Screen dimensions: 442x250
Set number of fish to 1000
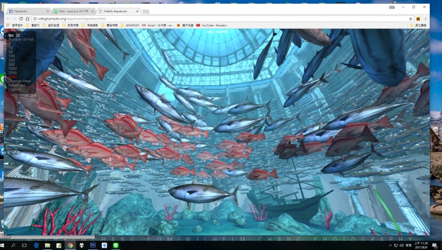click(13, 69)
